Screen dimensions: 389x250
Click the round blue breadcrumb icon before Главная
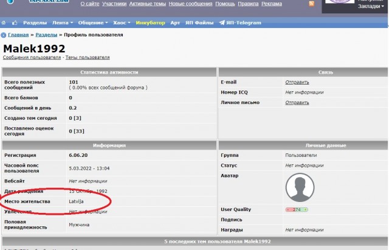coord(4,35)
